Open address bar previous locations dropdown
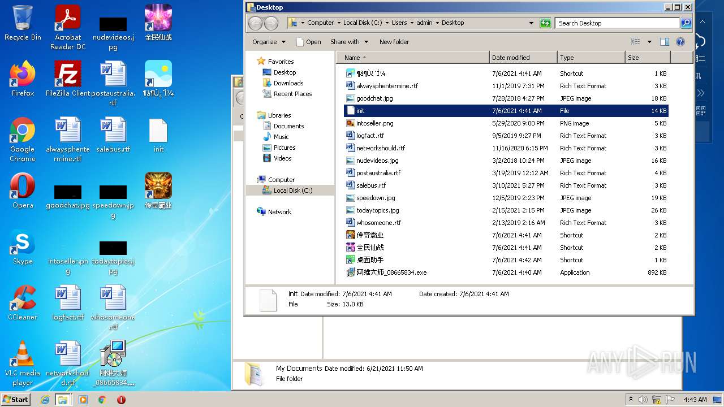The image size is (724, 407). coord(531,23)
